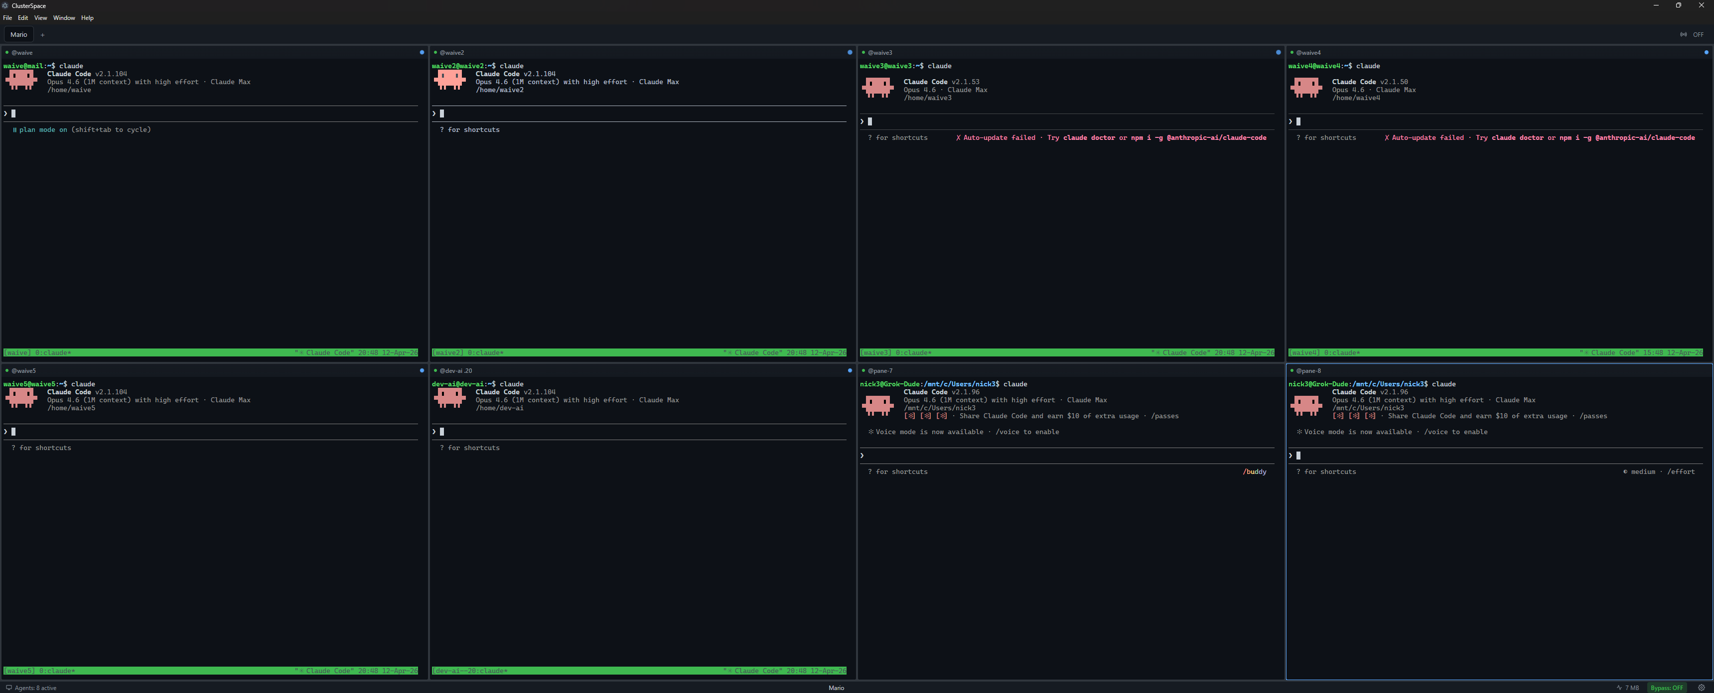The width and height of the screenshot is (1714, 693).
Task: Click green status dot beside @pane-8
Action: coord(1291,370)
